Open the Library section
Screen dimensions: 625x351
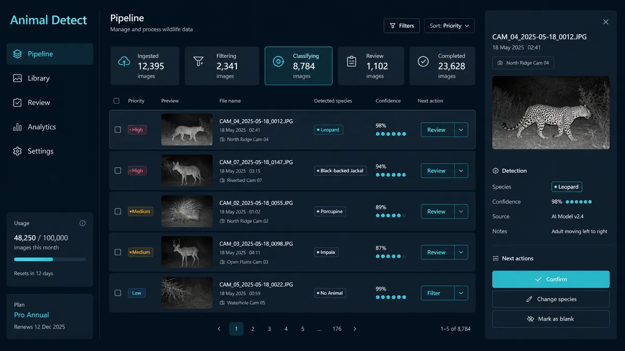click(49, 79)
